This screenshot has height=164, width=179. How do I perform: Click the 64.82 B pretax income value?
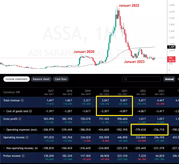tap(160, 156)
